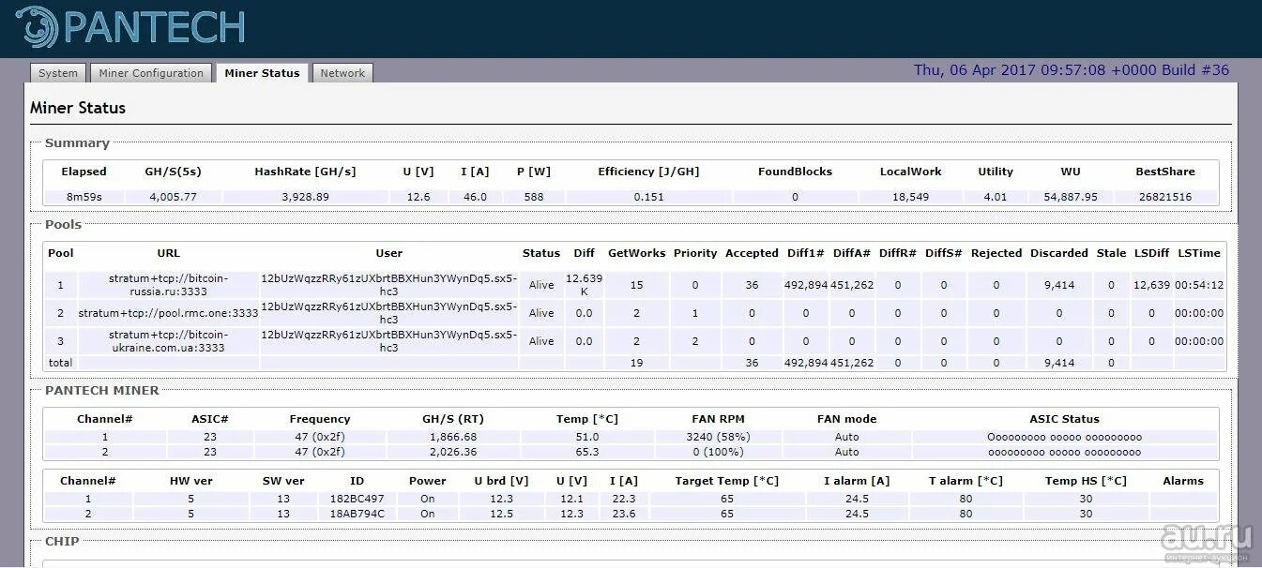Click the summary voltage value 12.6

[x=418, y=197]
